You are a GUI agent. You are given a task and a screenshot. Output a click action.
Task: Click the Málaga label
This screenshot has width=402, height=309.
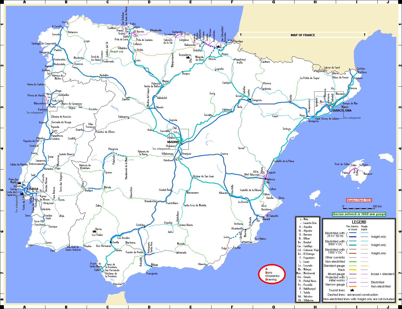click(154, 265)
